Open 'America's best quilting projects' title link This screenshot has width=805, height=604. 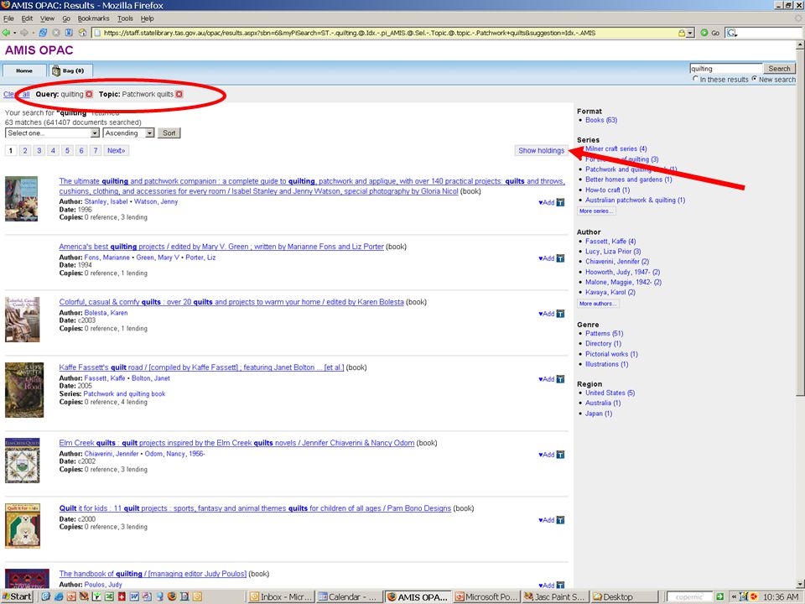[221, 247]
